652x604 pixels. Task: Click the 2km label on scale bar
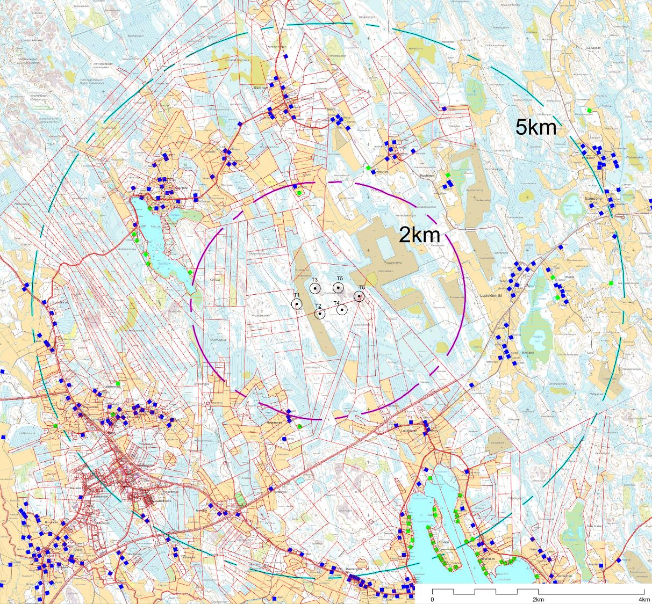click(x=538, y=599)
